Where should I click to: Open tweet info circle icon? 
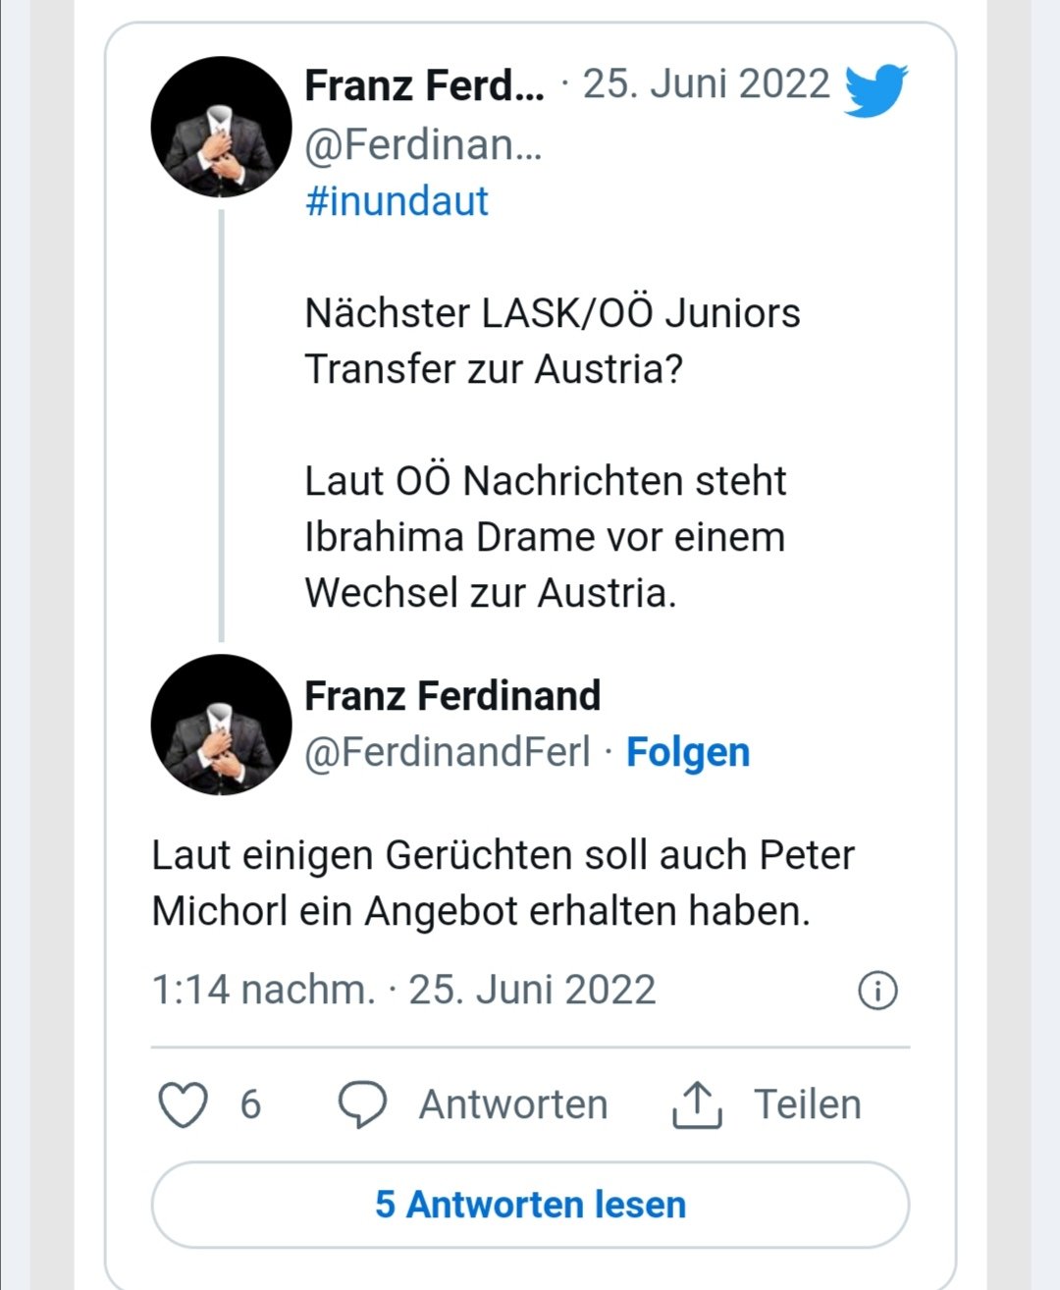pos(877,991)
